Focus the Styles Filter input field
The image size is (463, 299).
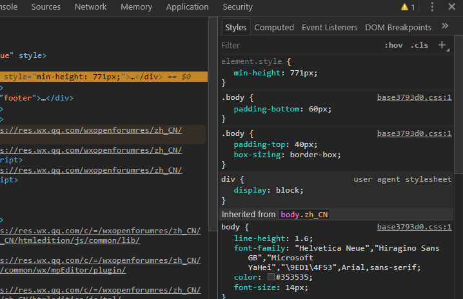coord(300,46)
